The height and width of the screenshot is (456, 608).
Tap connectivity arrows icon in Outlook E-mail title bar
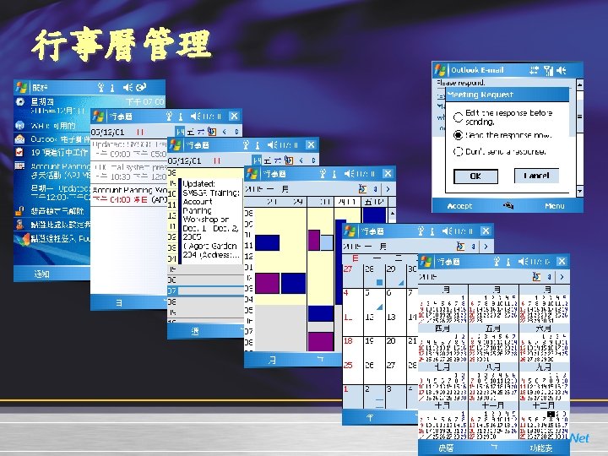click(534, 70)
